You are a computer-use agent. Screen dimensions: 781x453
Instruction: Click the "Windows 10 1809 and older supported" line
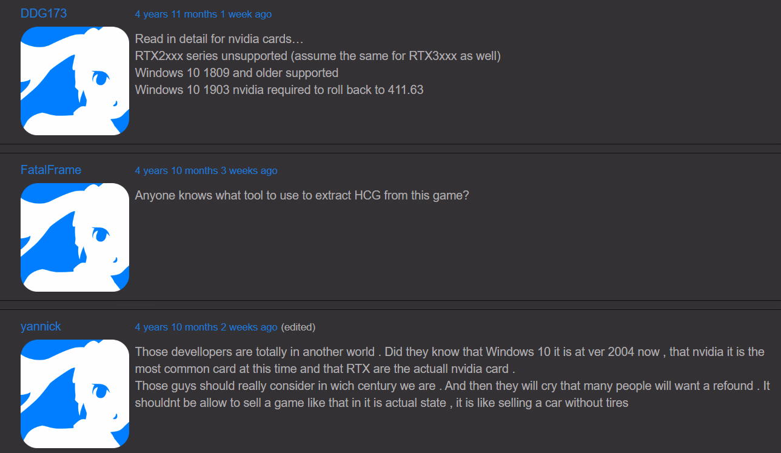pos(236,73)
